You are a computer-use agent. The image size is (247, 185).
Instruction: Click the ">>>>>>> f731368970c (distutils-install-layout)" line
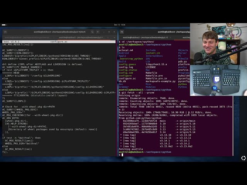tap(35, 96)
